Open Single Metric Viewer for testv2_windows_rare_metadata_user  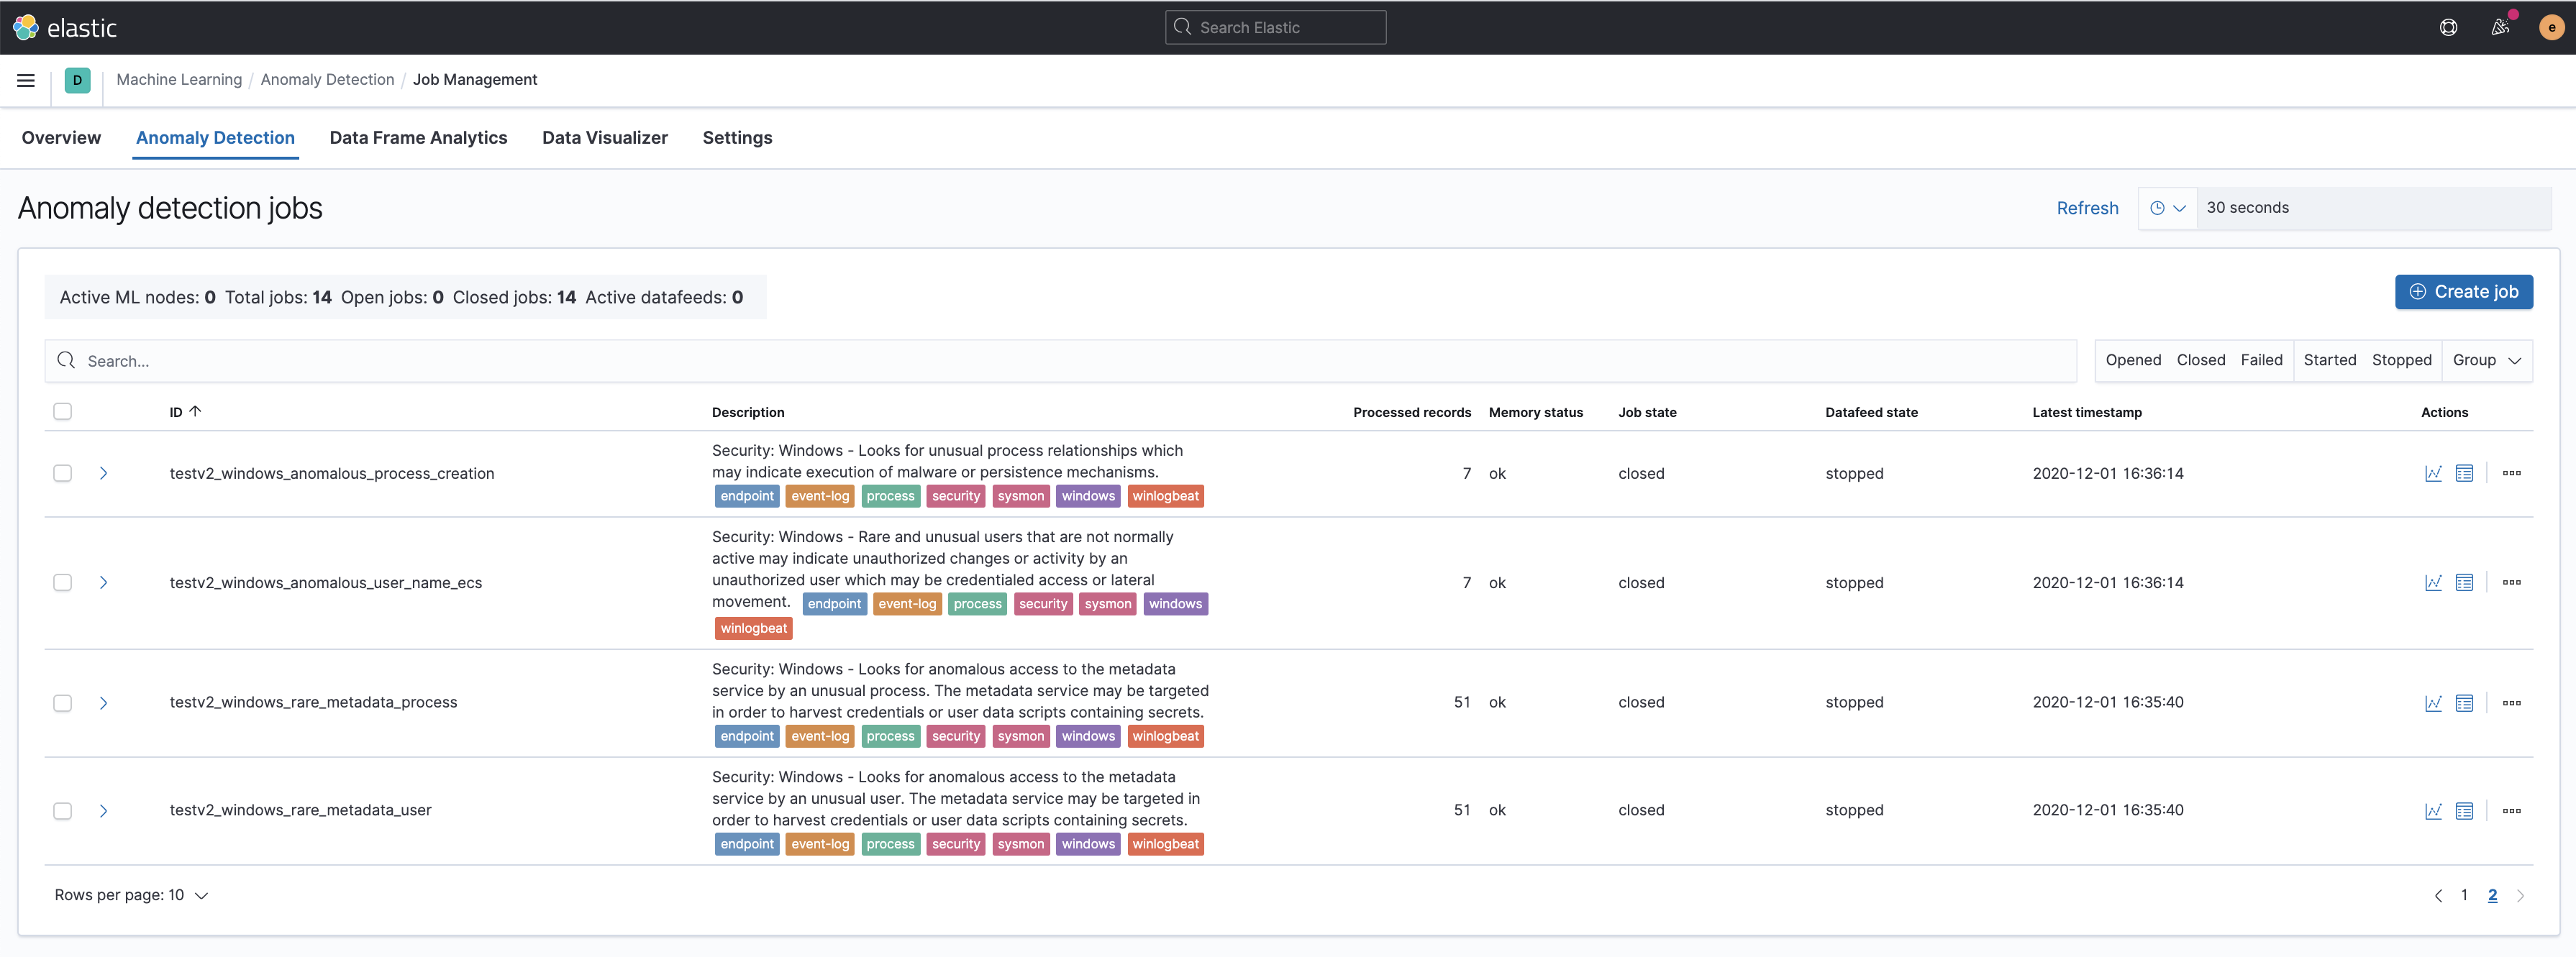click(2433, 811)
